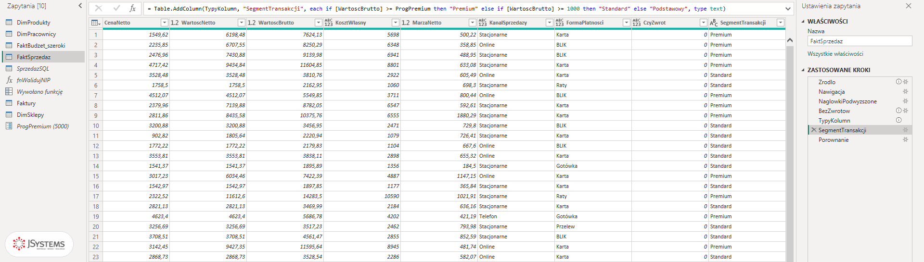Open filter dropdown of WartoscBrutto column
This screenshot has width=924, height=262.
click(x=318, y=23)
